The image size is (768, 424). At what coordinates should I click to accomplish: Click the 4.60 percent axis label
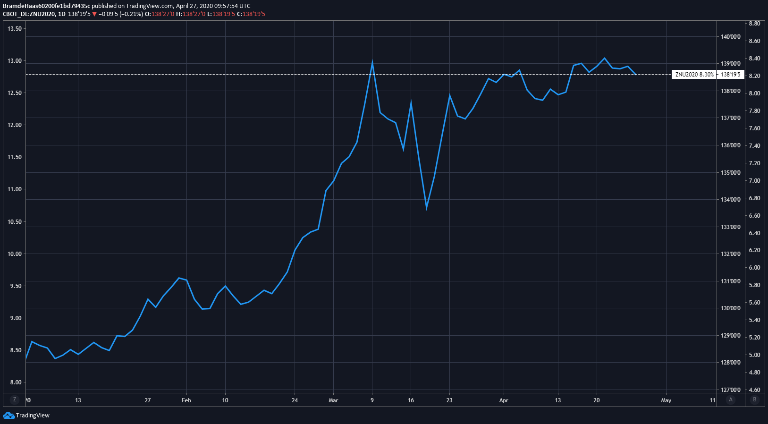(x=754, y=390)
